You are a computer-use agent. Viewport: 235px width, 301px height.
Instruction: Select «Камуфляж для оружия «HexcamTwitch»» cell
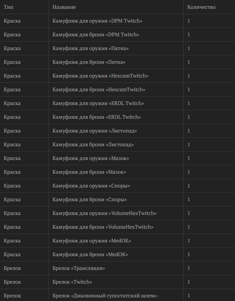pyautogui.click(x=116, y=76)
